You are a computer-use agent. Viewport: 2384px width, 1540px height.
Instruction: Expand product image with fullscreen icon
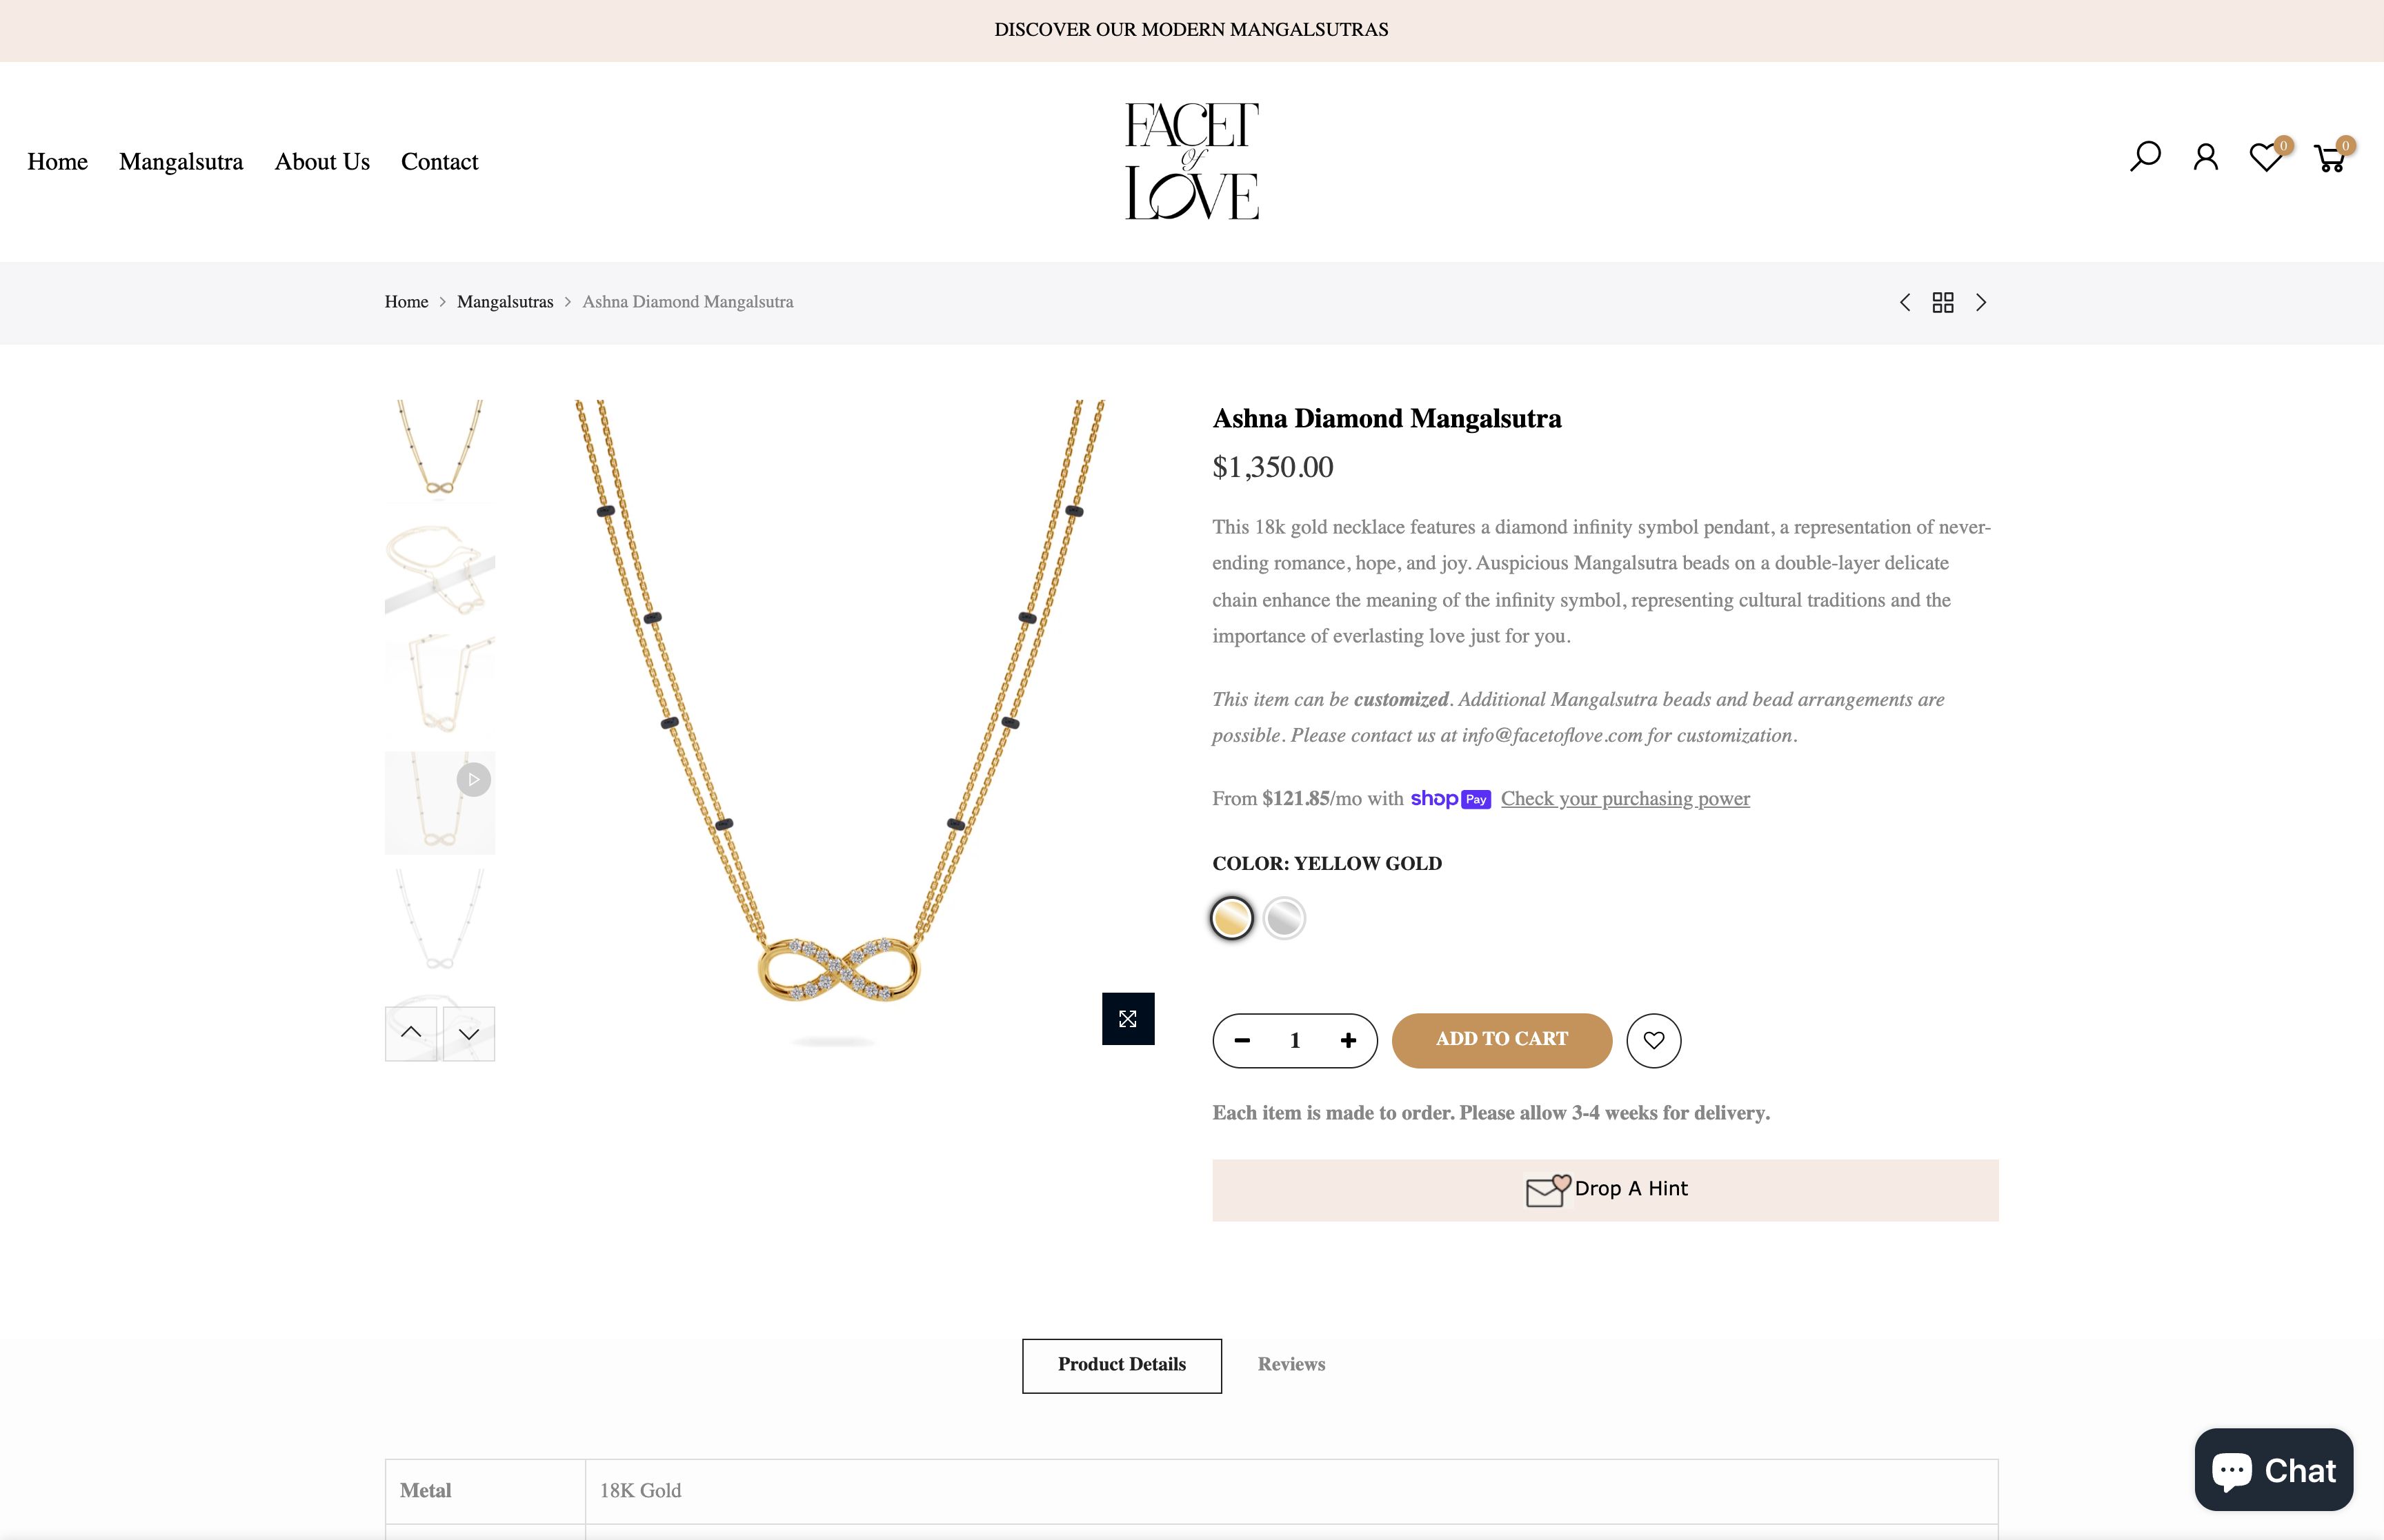click(1127, 1018)
